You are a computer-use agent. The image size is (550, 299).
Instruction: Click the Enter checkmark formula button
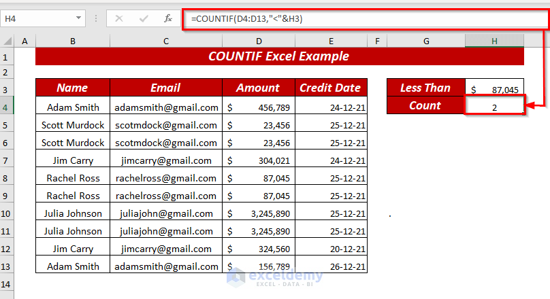pos(144,18)
